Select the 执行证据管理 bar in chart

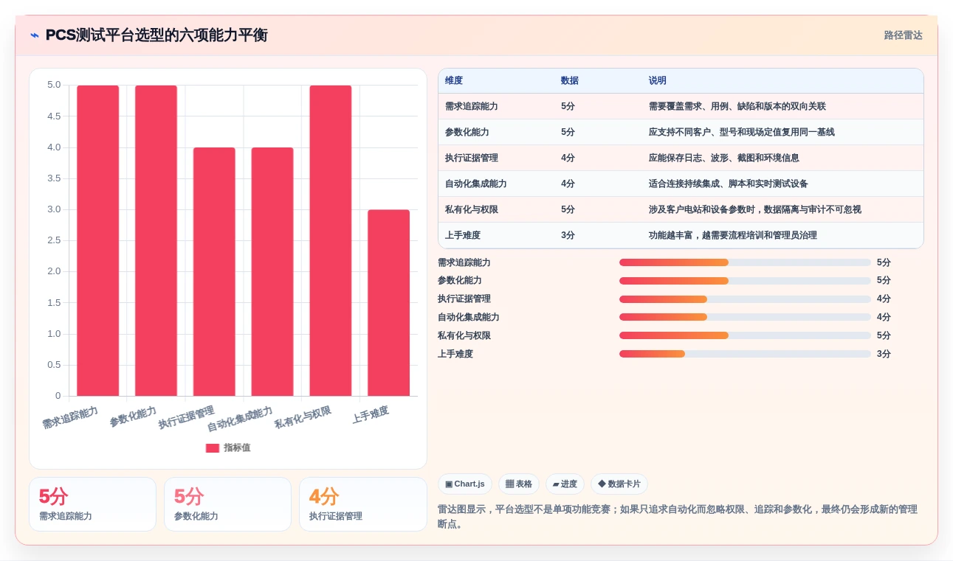point(214,271)
